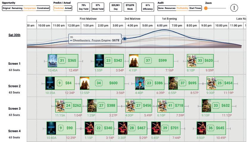
Task: Select the Screen 1 row label
Action: 14,64
